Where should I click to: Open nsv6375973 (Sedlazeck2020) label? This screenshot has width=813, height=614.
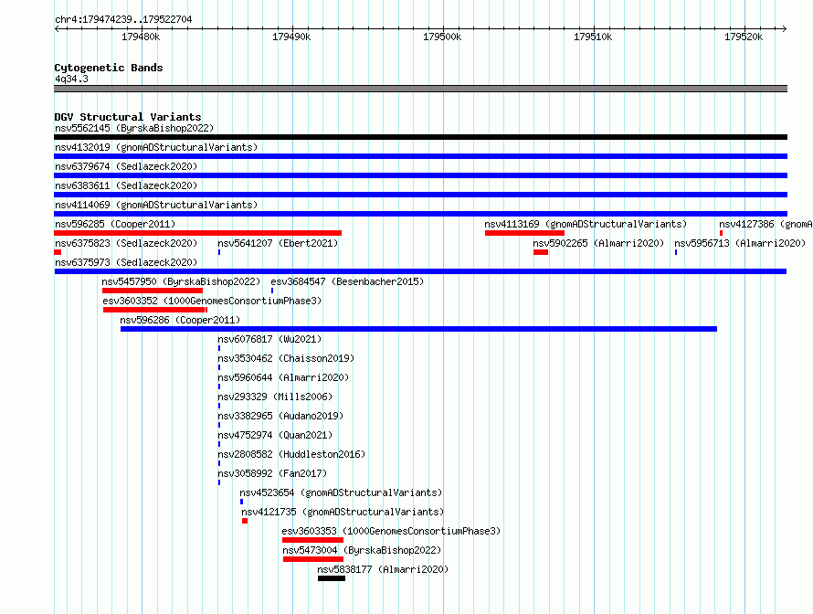(x=126, y=262)
